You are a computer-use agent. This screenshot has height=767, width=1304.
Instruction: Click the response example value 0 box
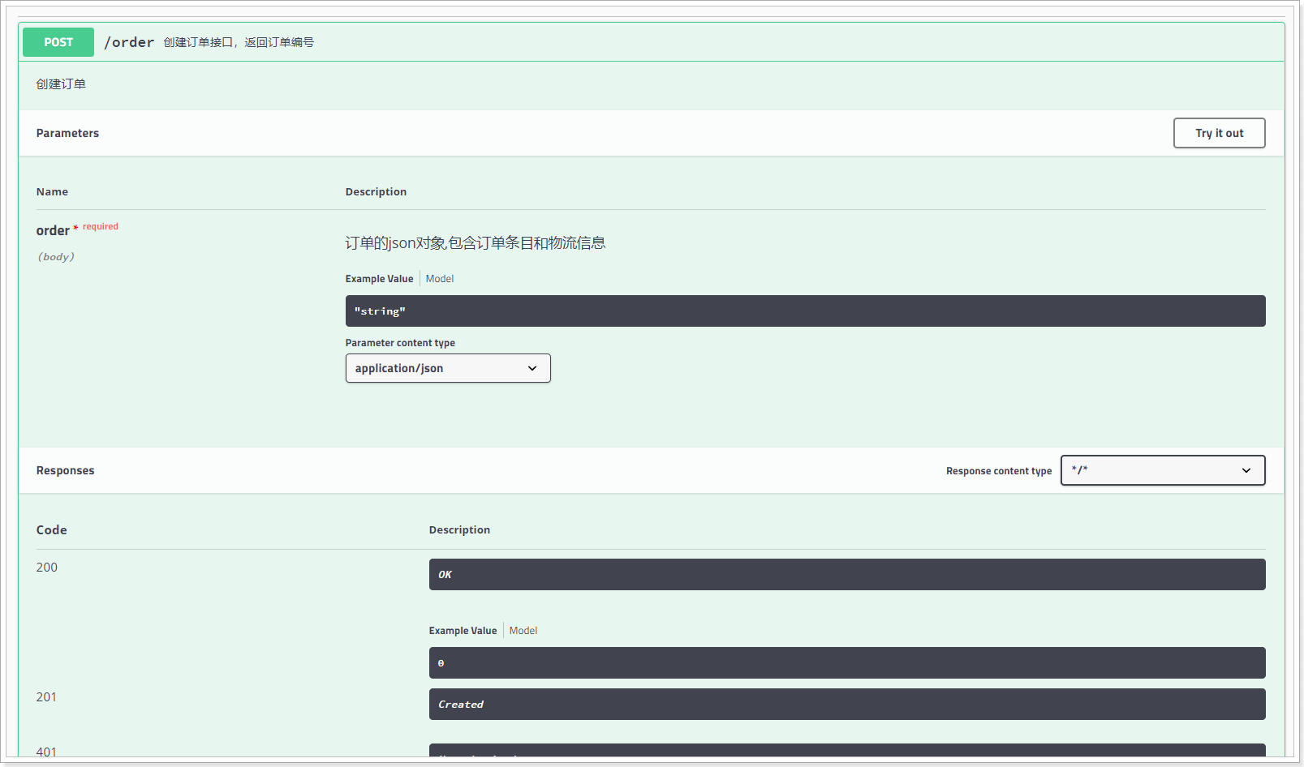coord(847,663)
